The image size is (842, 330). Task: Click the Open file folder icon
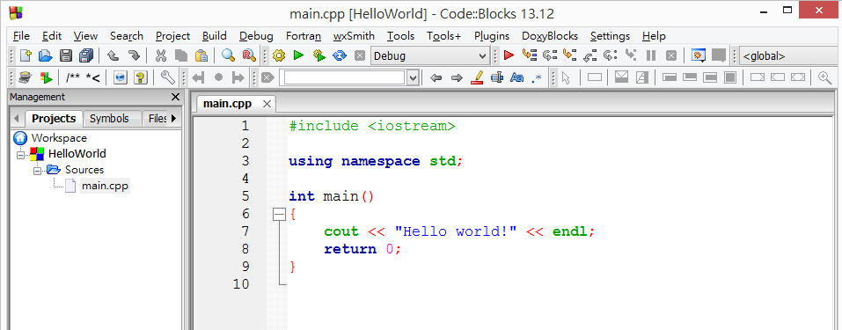tap(45, 55)
